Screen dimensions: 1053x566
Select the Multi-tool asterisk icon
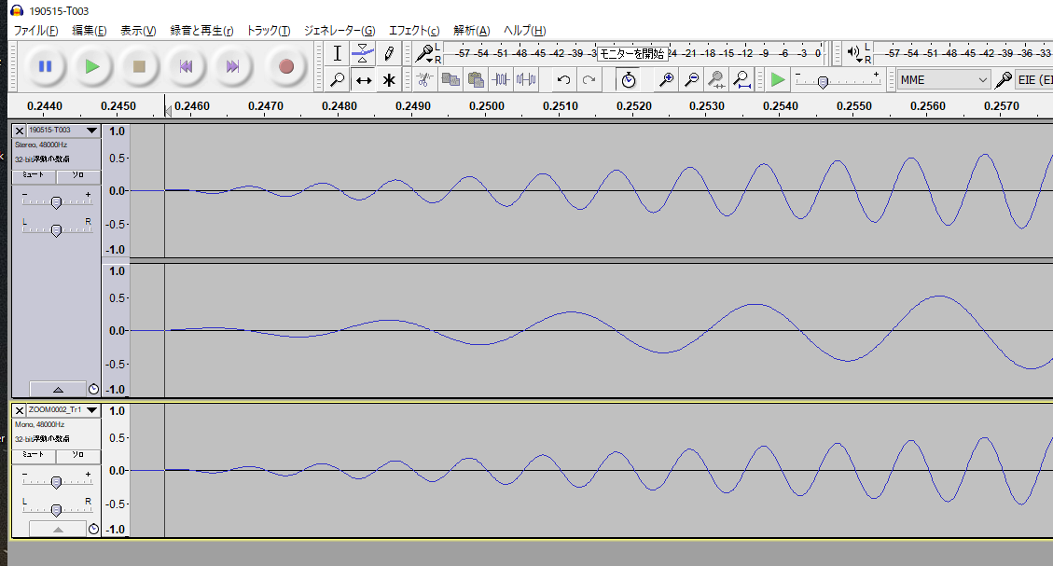pos(389,80)
